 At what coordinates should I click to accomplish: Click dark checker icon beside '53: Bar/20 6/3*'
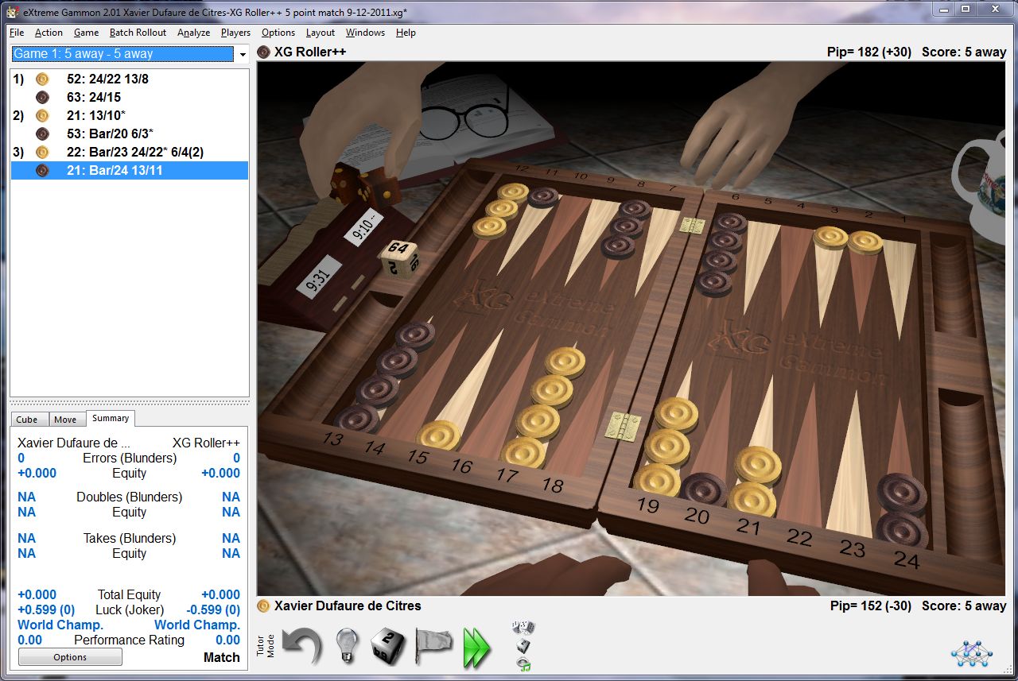(42, 134)
